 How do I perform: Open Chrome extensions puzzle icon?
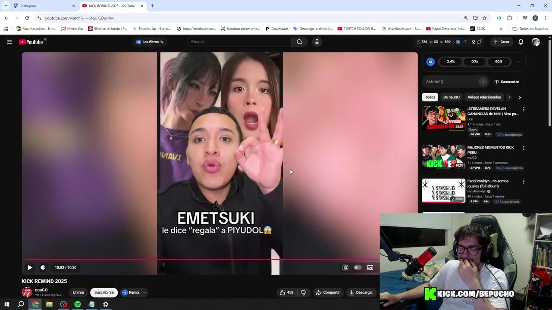(510, 18)
